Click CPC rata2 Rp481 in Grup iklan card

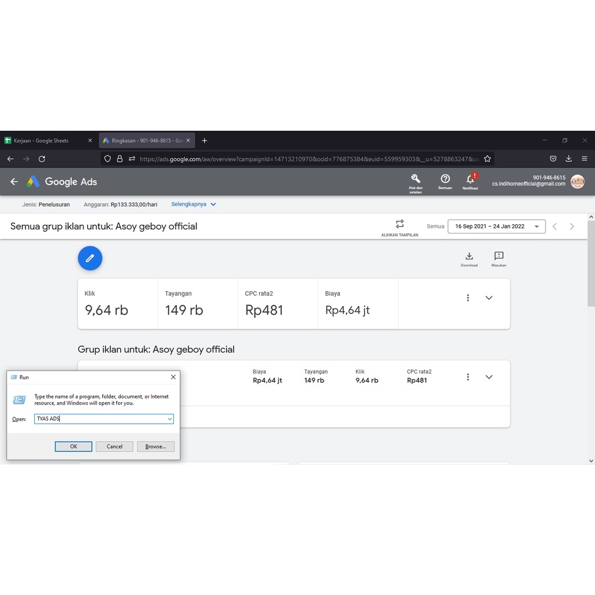419,377
